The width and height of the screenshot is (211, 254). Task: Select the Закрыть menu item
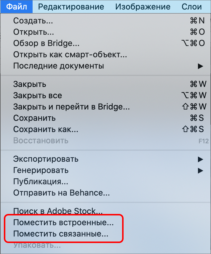point(30,84)
